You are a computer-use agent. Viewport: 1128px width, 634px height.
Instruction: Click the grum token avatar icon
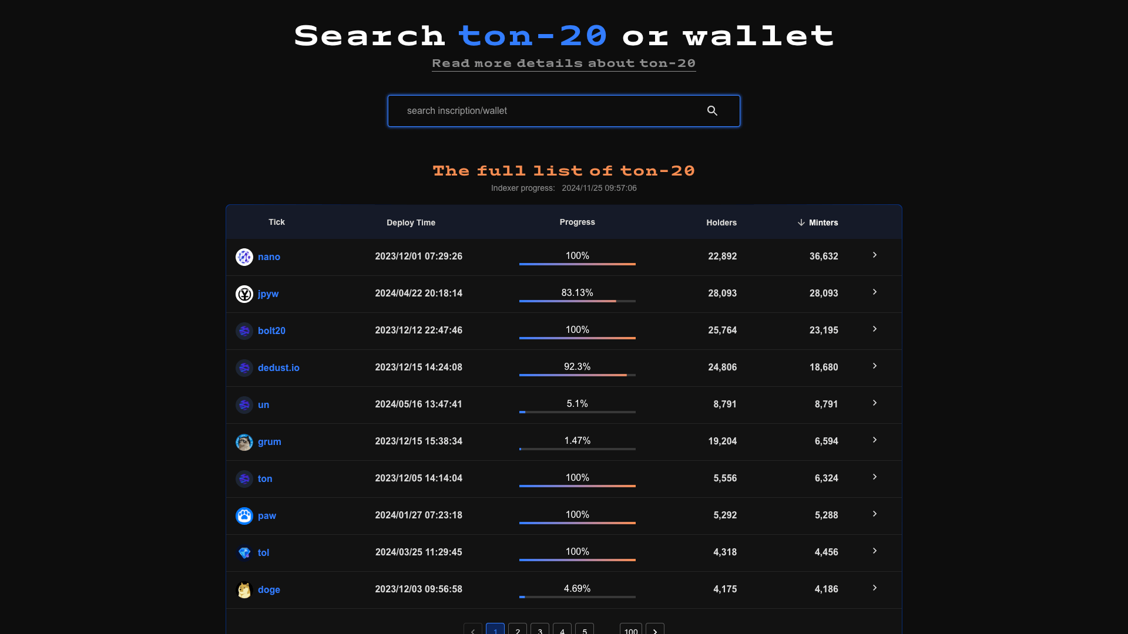pyautogui.click(x=244, y=442)
